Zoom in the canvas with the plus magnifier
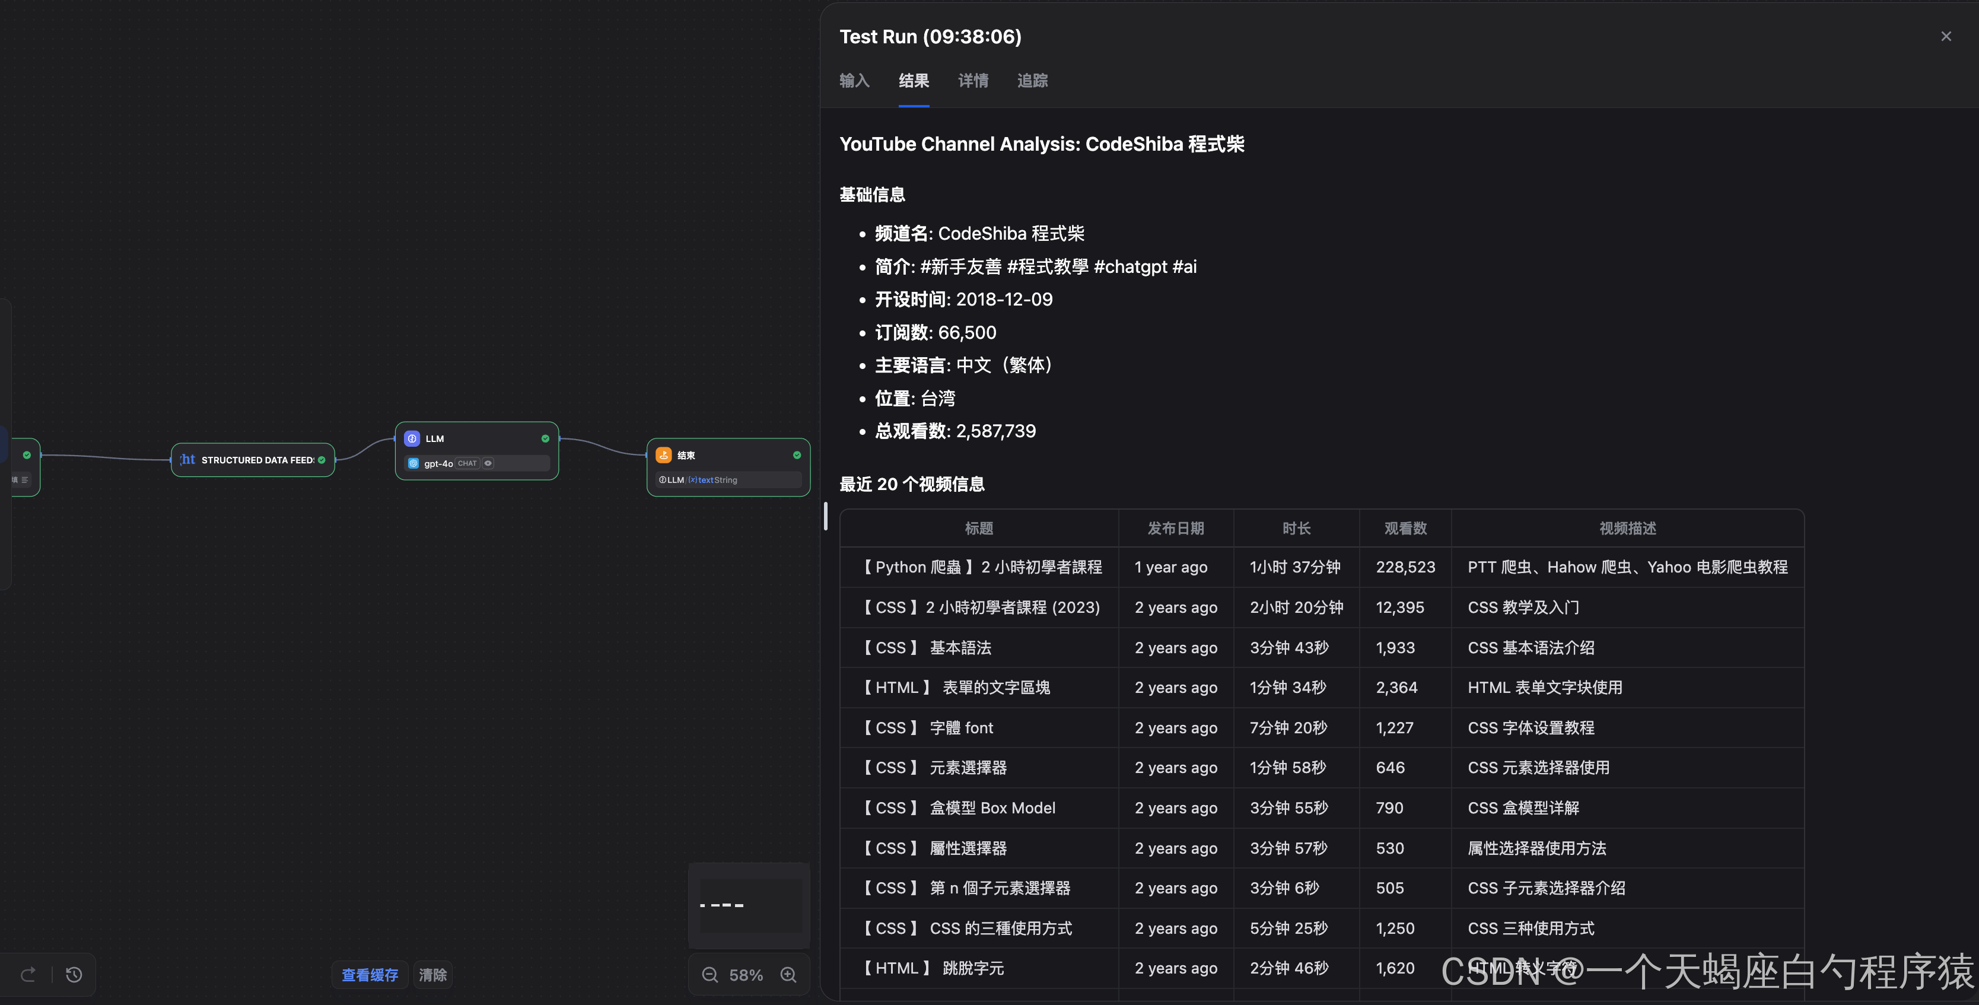Viewport: 1979px width, 1005px height. [788, 975]
